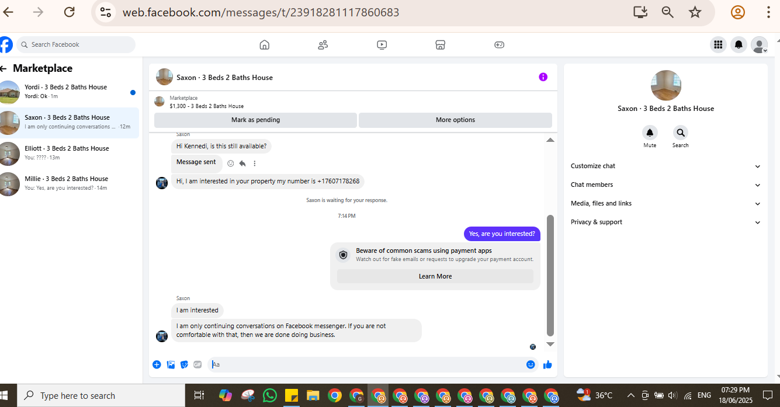
Task: Mute the Saxon conversation
Action: tap(650, 133)
